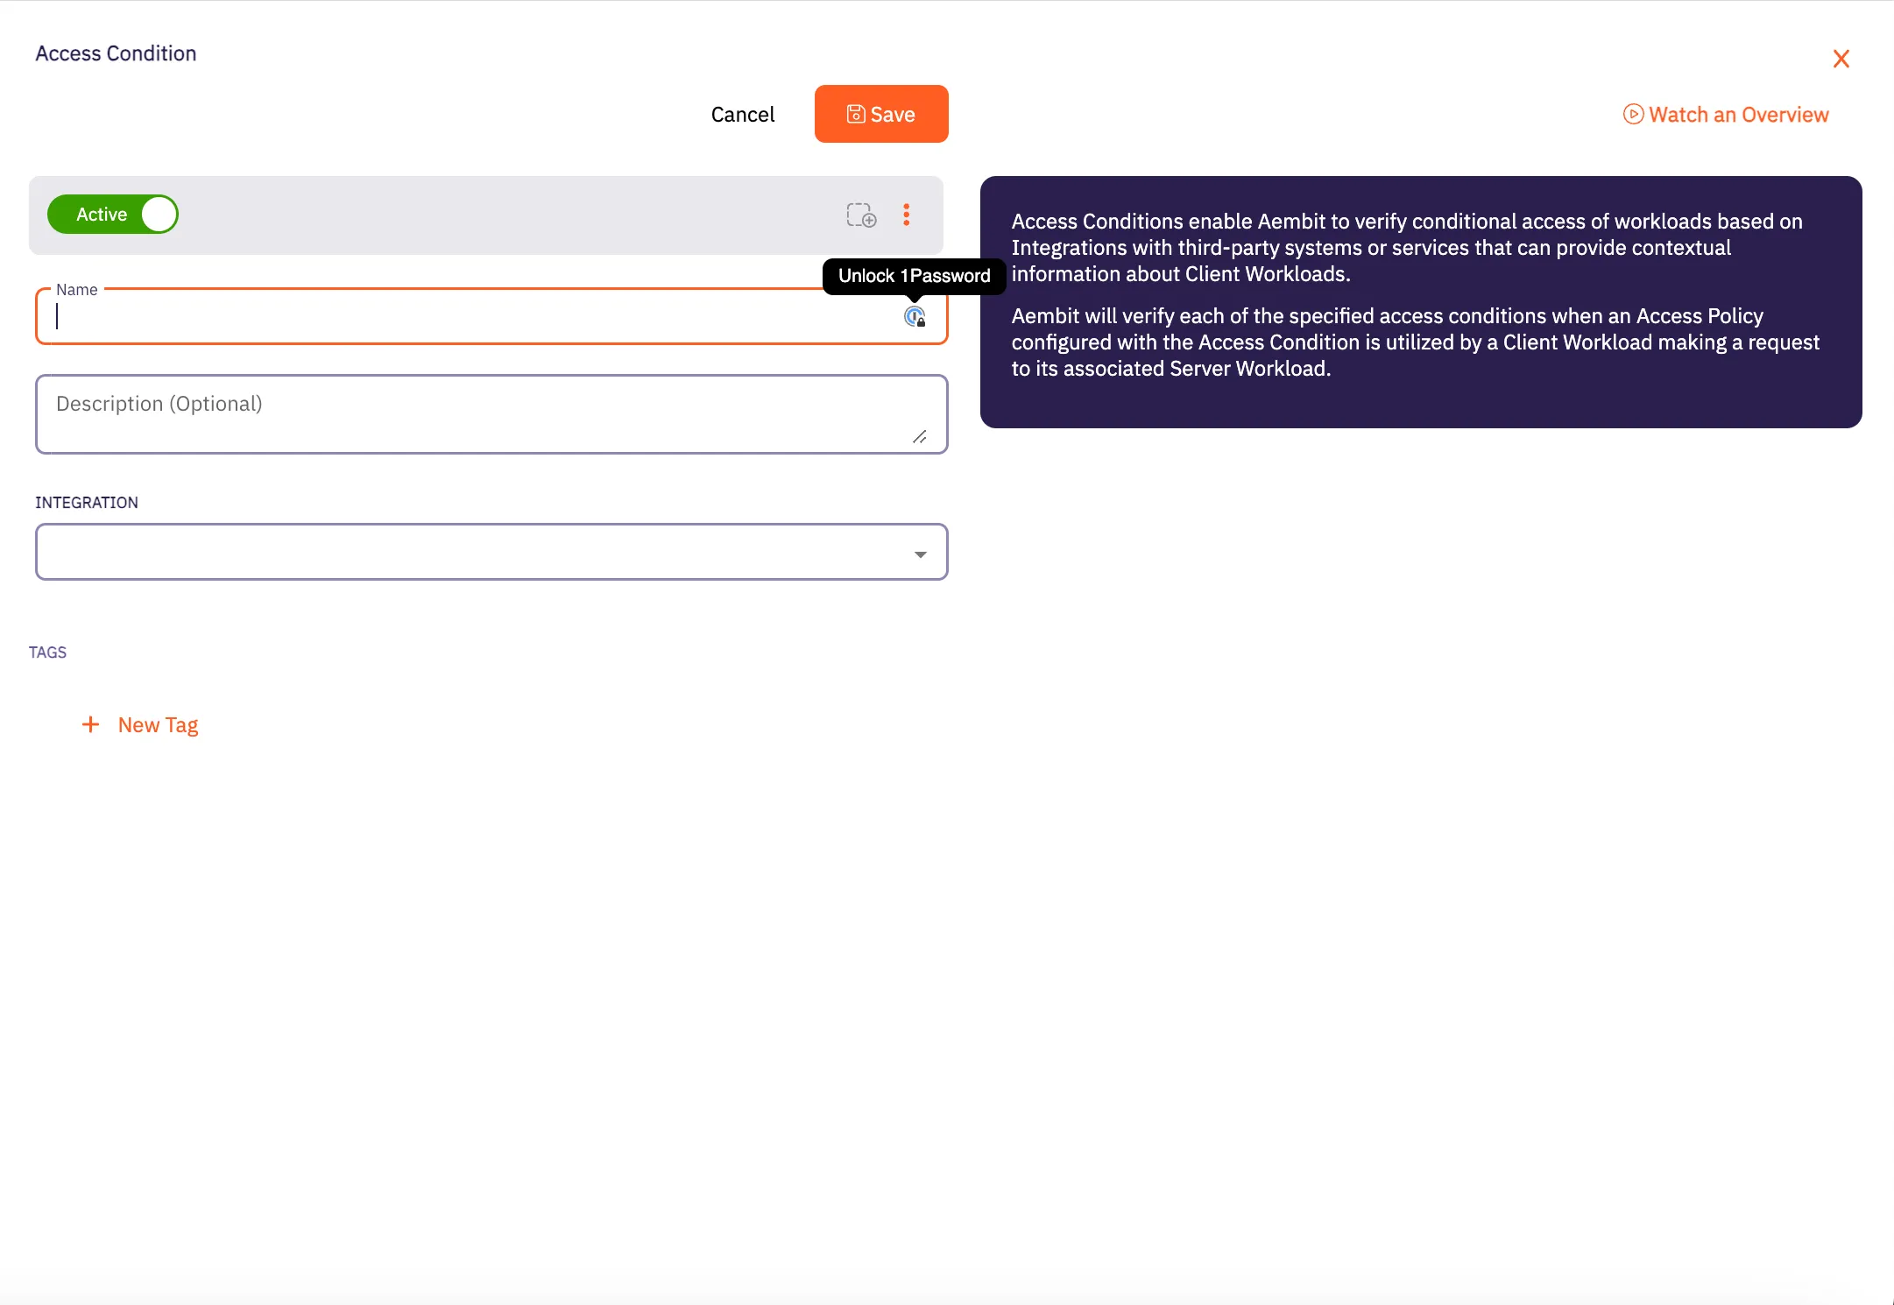Toggle off the Active switch
This screenshot has width=1894, height=1305.
click(113, 214)
